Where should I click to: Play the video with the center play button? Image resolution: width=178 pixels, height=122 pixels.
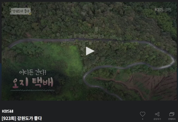pos(90,51)
